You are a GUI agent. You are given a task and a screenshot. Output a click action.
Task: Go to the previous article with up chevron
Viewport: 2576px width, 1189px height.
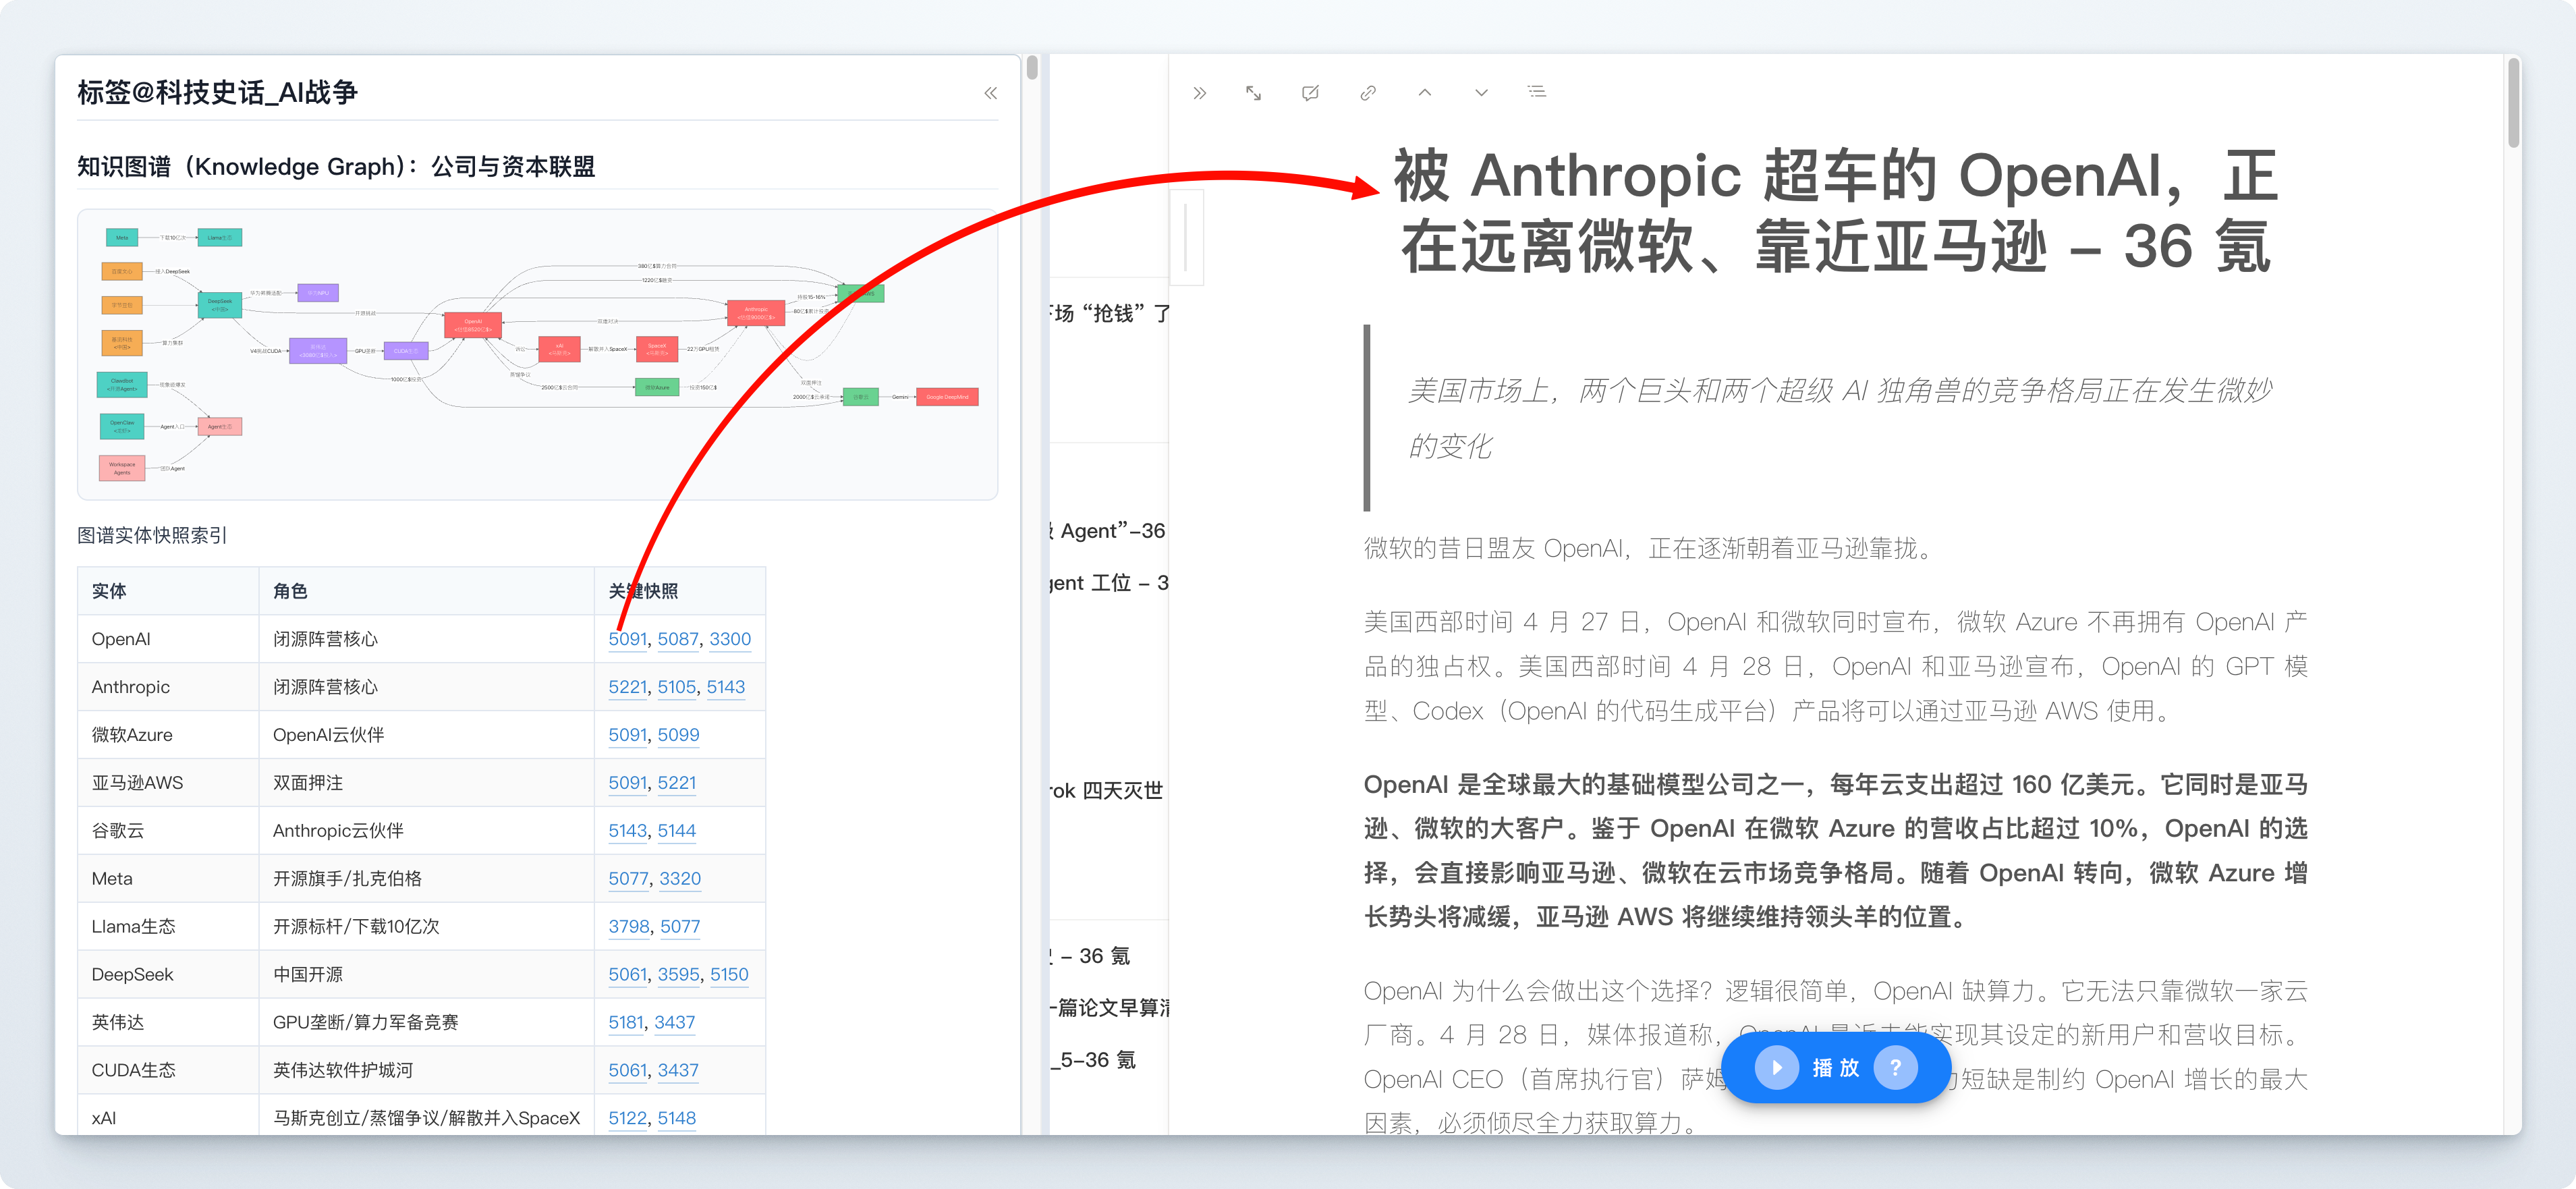tap(1424, 93)
